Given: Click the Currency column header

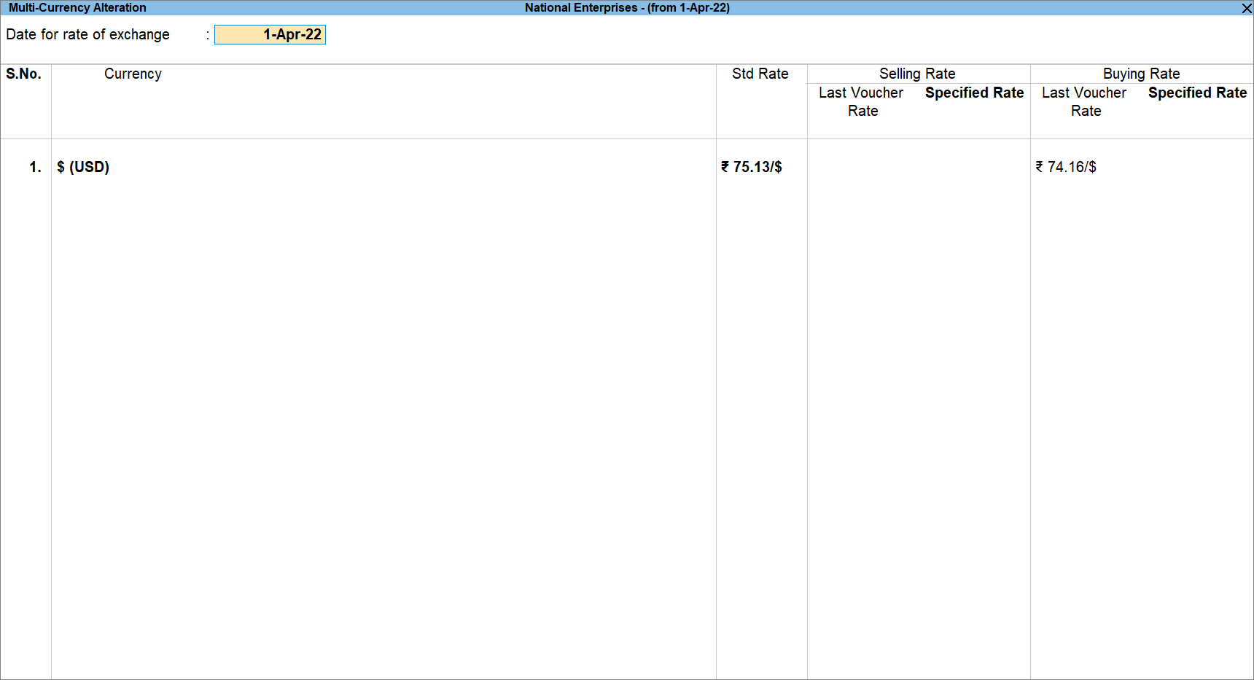Looking at the screenshot, I should 133,74.
